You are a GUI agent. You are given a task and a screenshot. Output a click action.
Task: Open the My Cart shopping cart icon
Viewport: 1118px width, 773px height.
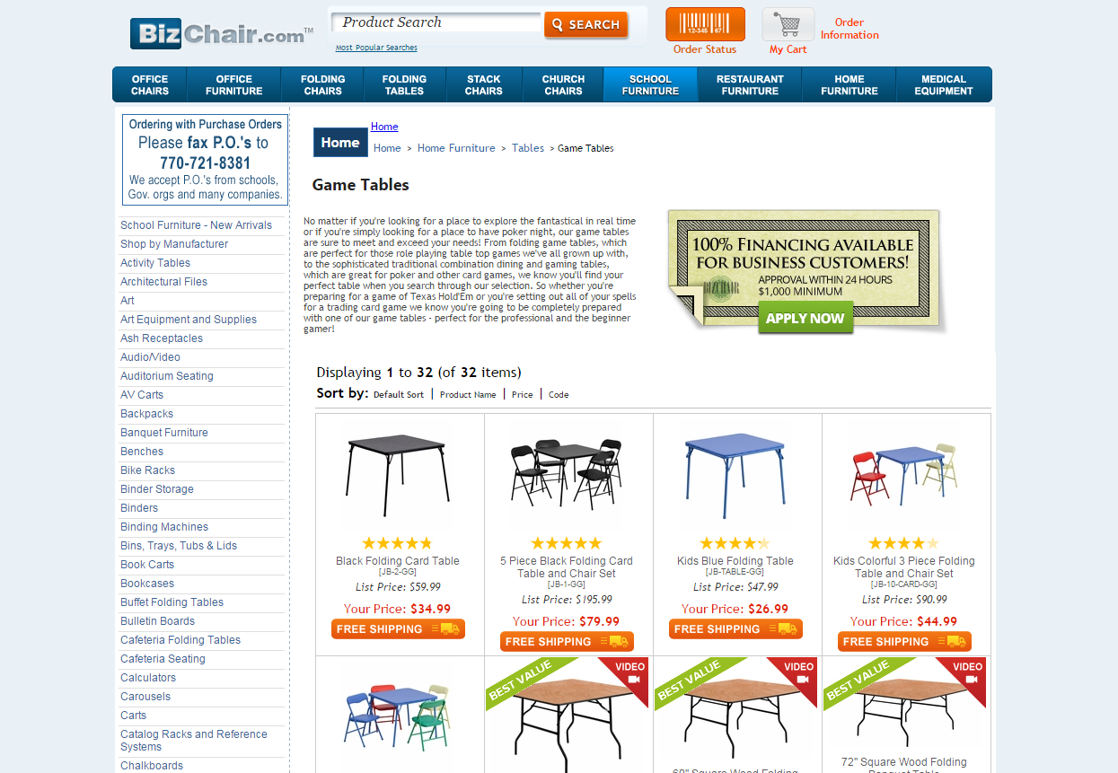click(x=788, y=24)
